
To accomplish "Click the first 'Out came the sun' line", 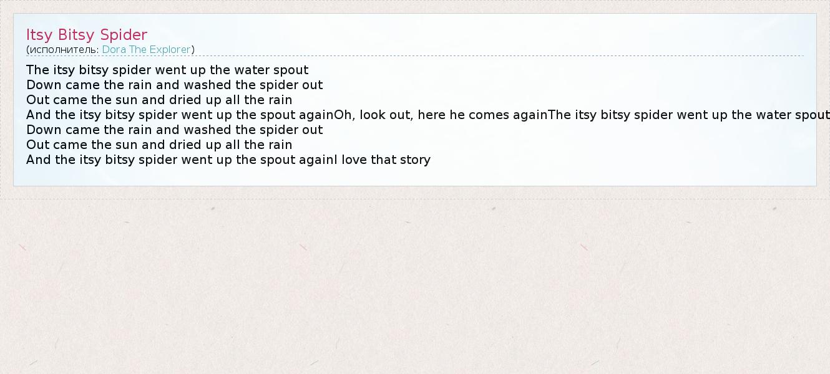I will point(159,100).
